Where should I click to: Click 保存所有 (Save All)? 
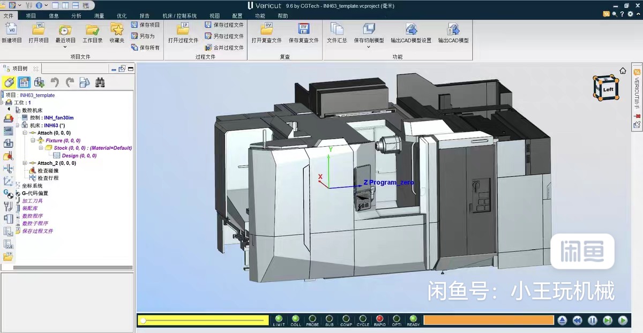coord(145,48)
